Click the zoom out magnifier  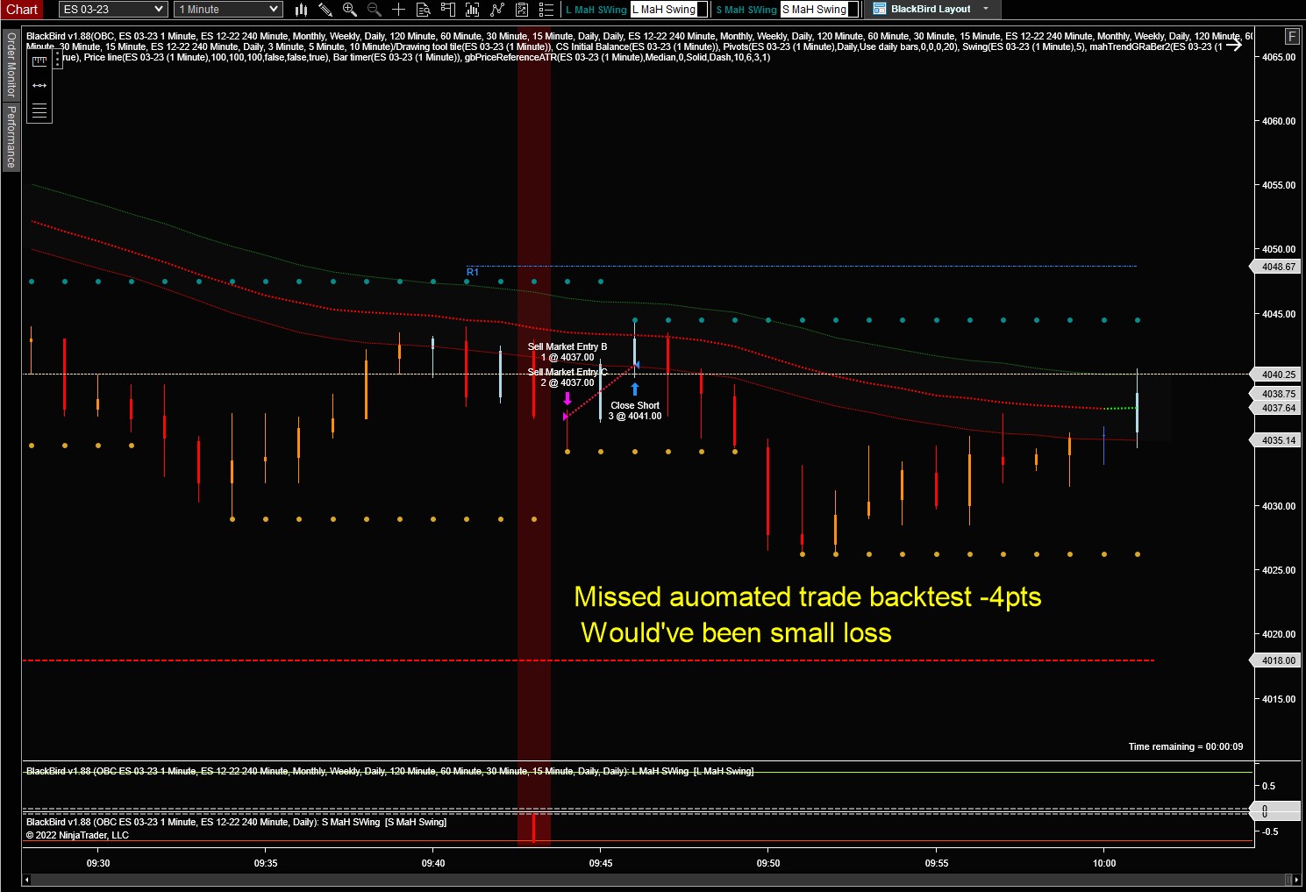(x=375, y=10)
